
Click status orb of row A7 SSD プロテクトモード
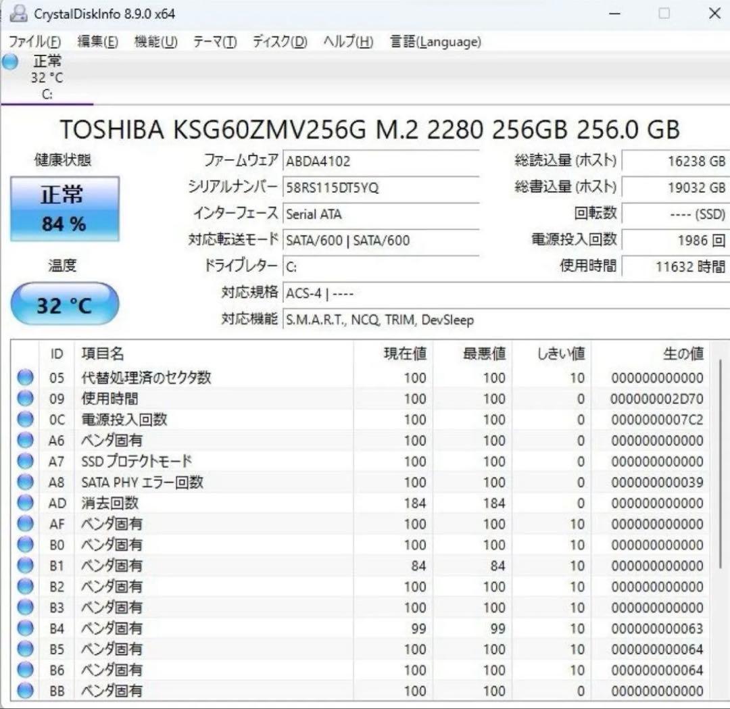pyautogui.click(x=25, y=461)
